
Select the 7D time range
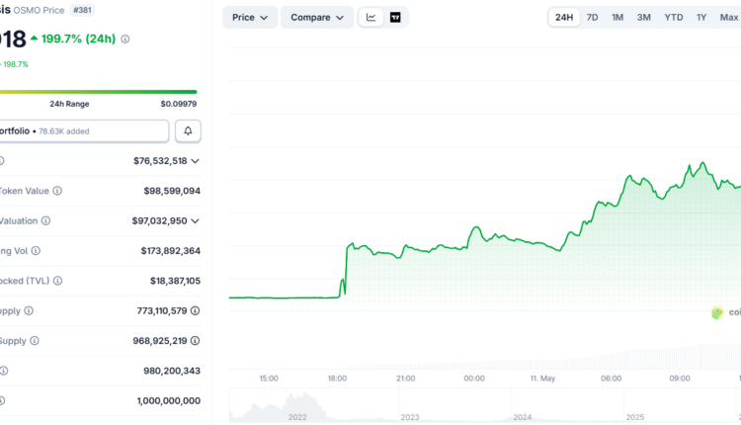click(592, 18)
